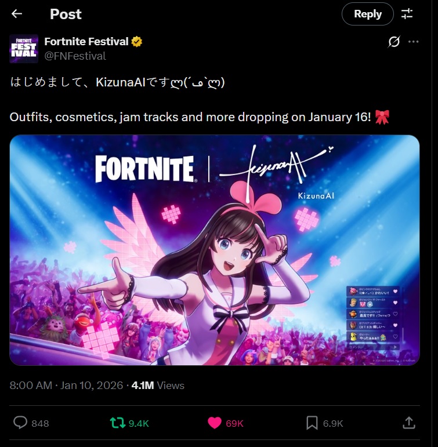438x447 pixels.
Task: Click the 4.1M Views count
Action: (158, 386)
